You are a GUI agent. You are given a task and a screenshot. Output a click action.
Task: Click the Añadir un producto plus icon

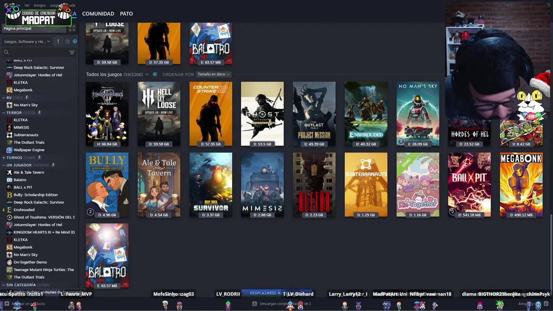(x=6, y=304)
